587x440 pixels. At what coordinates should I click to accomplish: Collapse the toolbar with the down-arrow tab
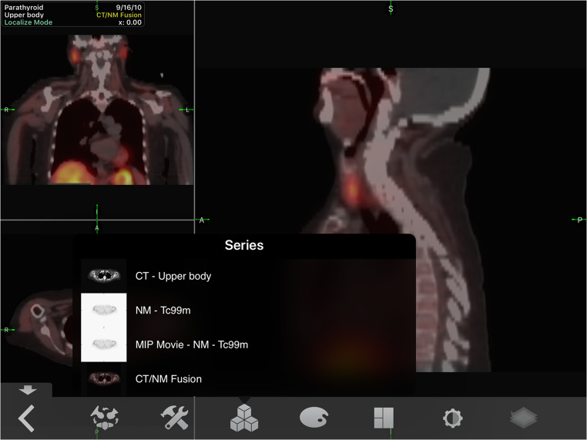coord(27,390)
